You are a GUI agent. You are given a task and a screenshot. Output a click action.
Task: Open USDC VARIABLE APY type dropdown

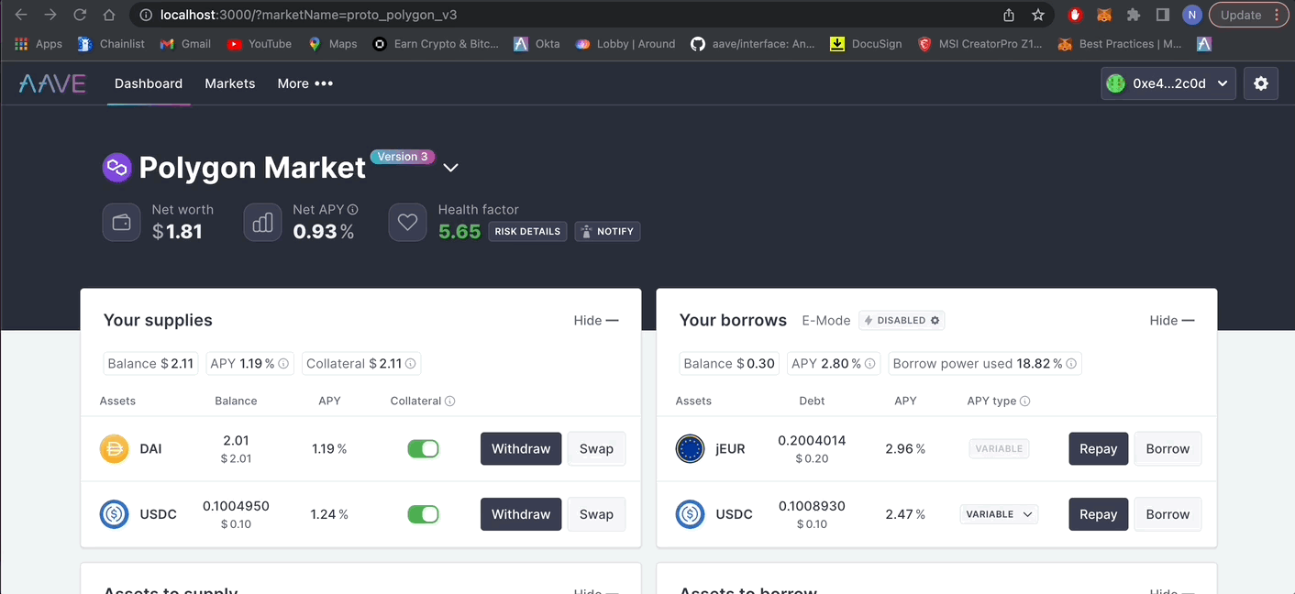pyautogui.click(x=999, y=514)
